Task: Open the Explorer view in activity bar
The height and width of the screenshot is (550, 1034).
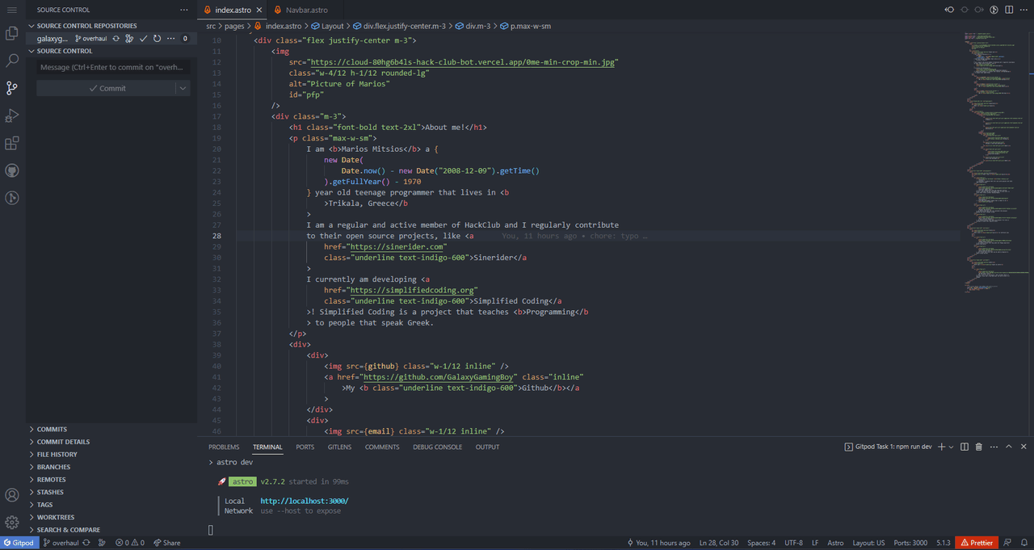Action: 12,33
